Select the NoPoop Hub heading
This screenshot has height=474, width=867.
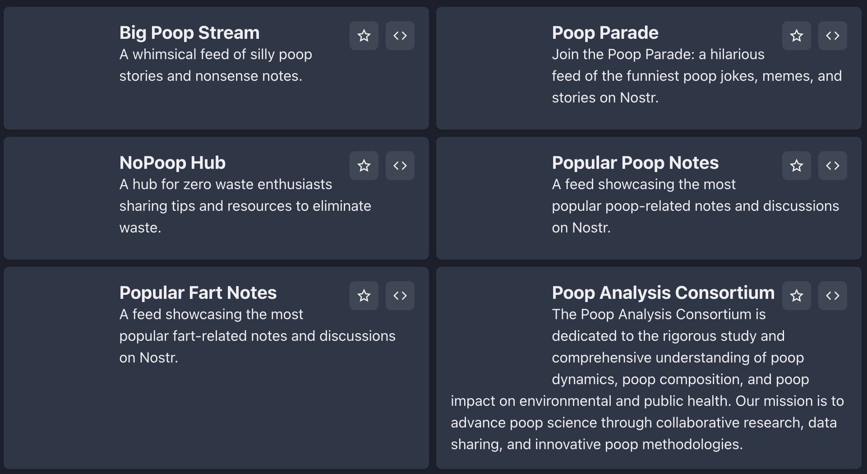click(x=172, y=163)
